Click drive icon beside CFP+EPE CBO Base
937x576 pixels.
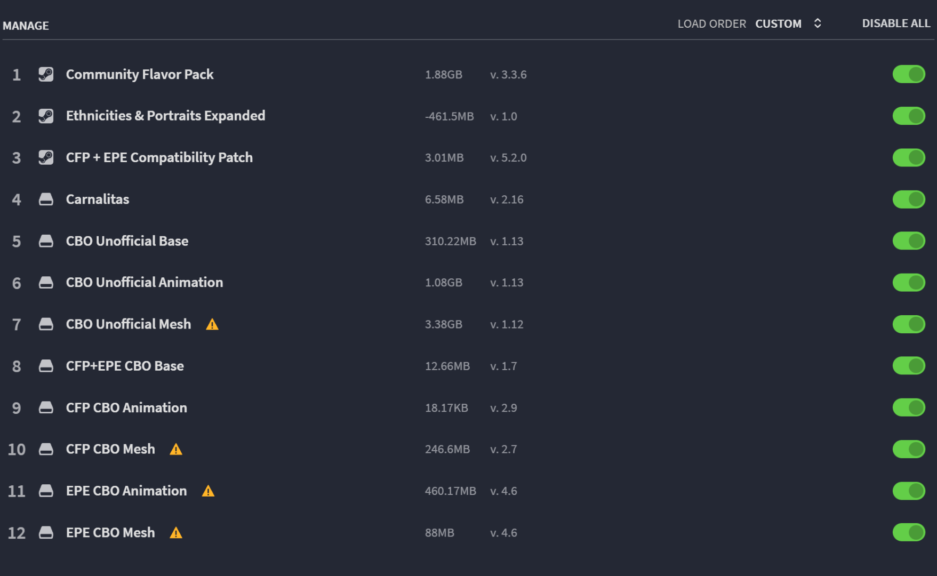click(46, 366)
